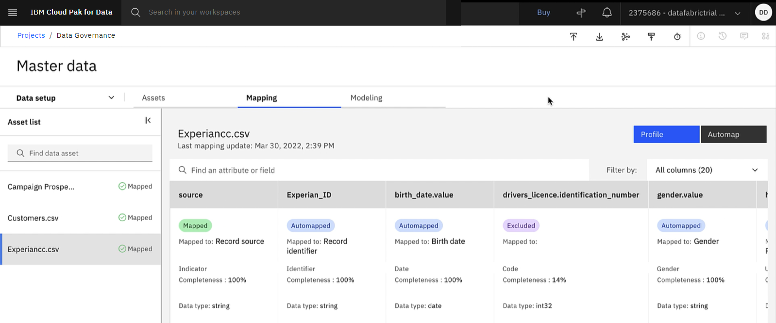Switch to the Modeling tab

(x=367, y=98)
